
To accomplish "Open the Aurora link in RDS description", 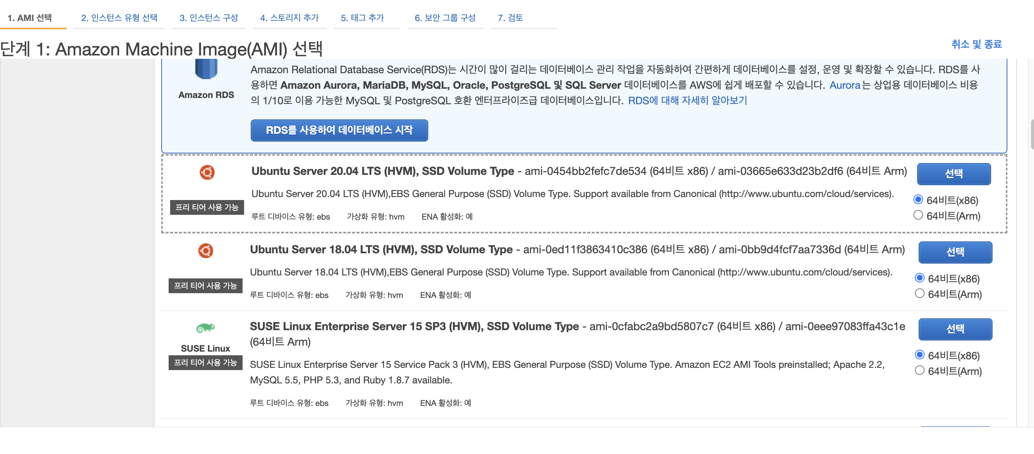I will point(845,85).
